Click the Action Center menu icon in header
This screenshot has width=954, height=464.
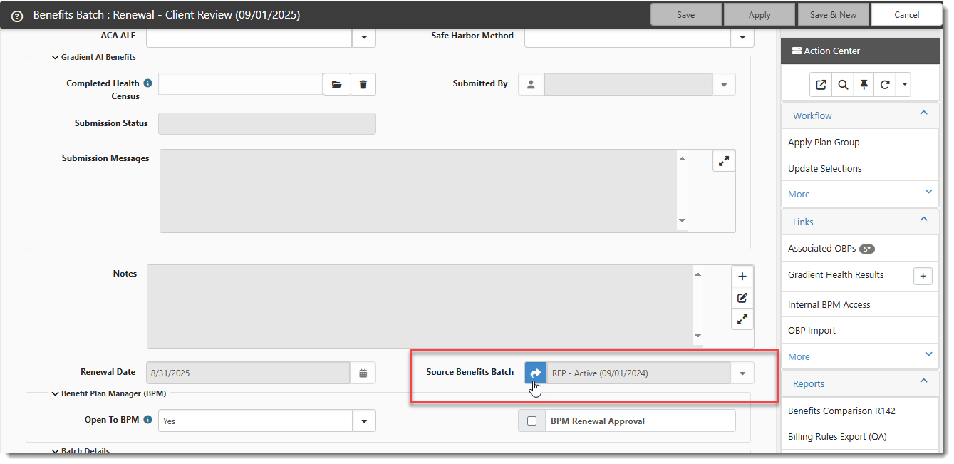(x=797, y=51)
